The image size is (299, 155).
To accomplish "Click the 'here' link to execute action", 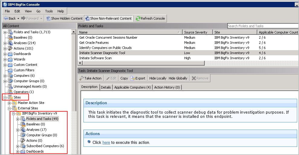I will click(106, 143).
